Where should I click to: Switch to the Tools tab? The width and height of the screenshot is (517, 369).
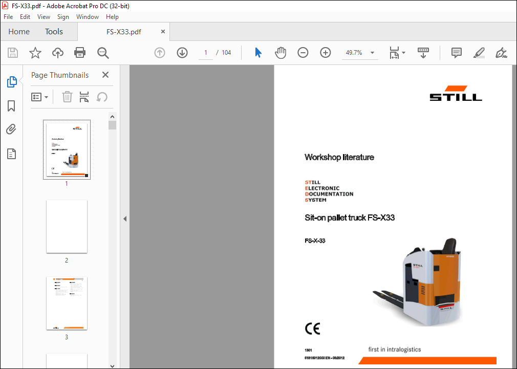[54, 32]
